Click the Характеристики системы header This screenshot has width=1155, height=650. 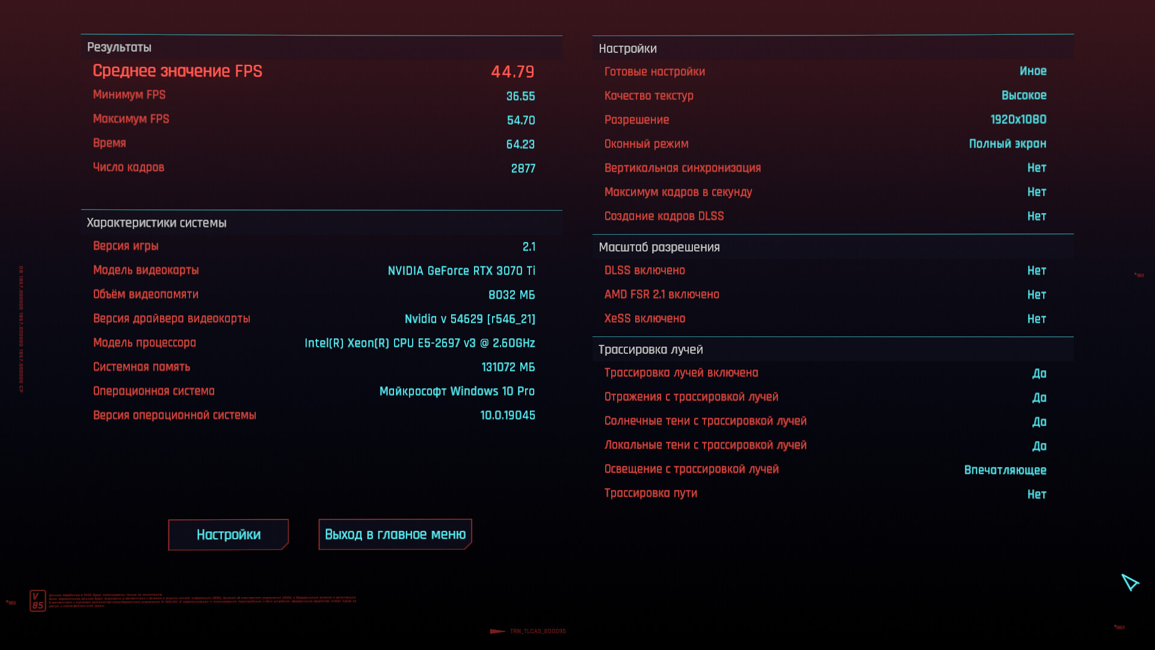coord(156,223)
